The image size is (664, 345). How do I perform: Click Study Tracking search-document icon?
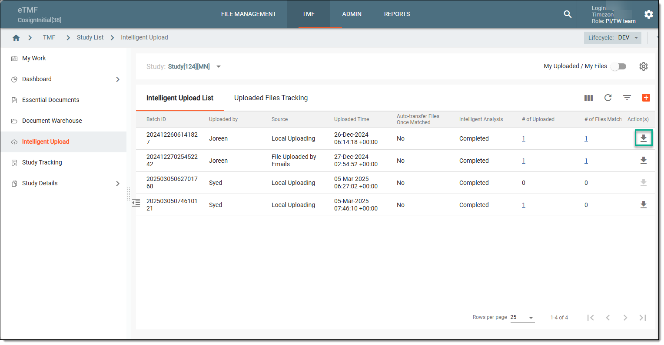pyautogui.click(x=14, y=163)
